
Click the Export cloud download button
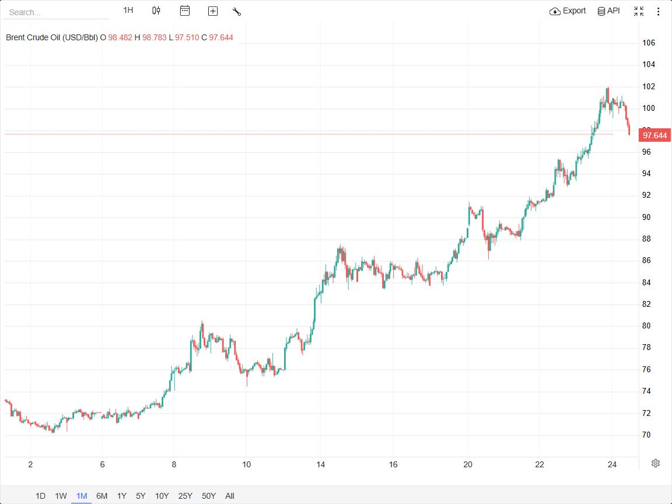coord(568,11)
